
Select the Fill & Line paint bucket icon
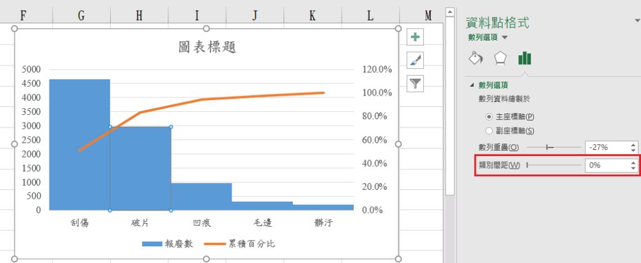[x=476, y=58]
